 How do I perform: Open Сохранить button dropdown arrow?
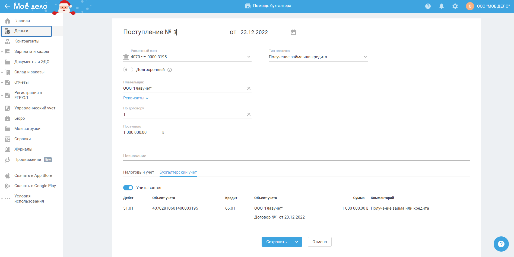(x=297, y=242)
